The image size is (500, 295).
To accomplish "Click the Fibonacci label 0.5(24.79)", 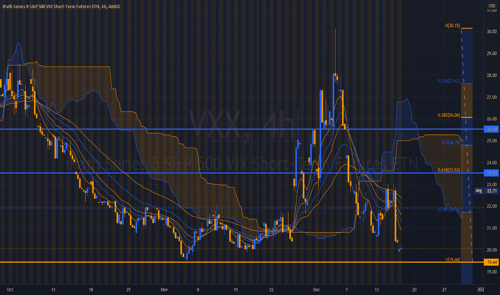I will (451, 143).
